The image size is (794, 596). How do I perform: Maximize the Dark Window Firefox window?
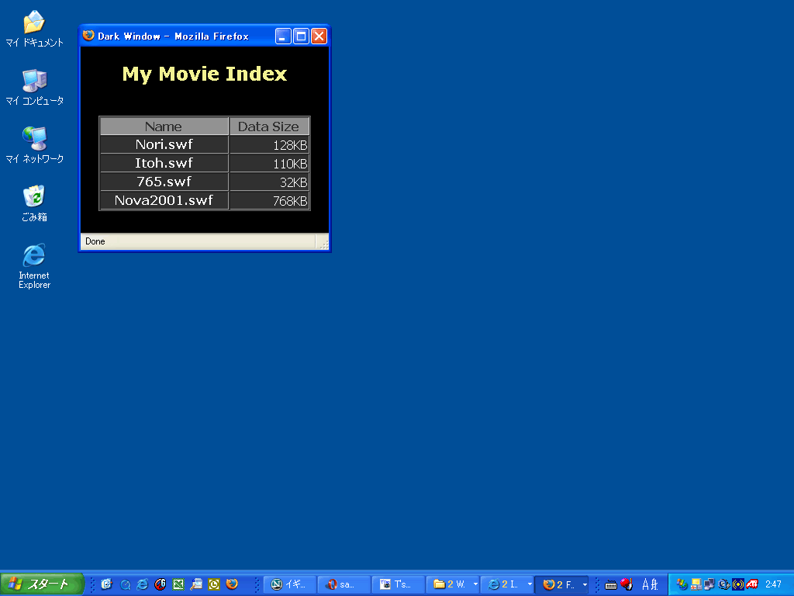pyautogui.click(x=301, y=36)
